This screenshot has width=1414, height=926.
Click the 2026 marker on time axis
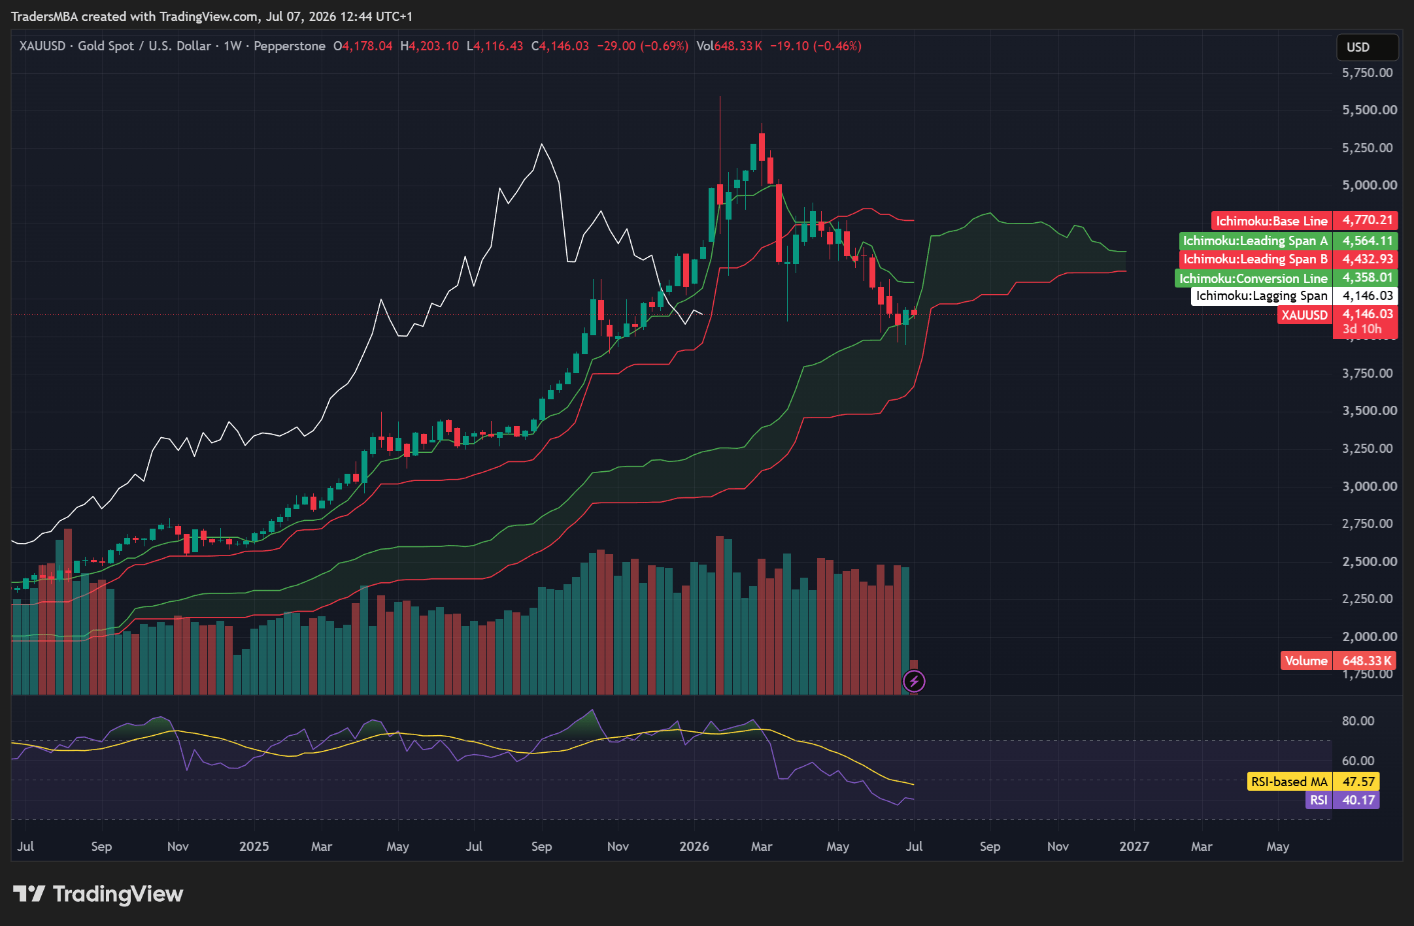[694, 846]
